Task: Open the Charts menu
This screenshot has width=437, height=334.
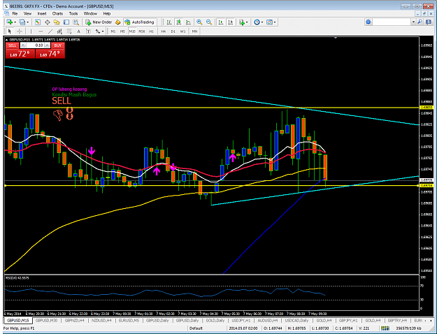Action: click(57, 13)
